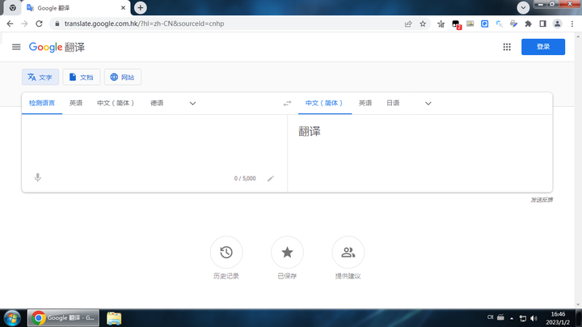Select 中文（简体）target language tab

(x=325, y=103)
